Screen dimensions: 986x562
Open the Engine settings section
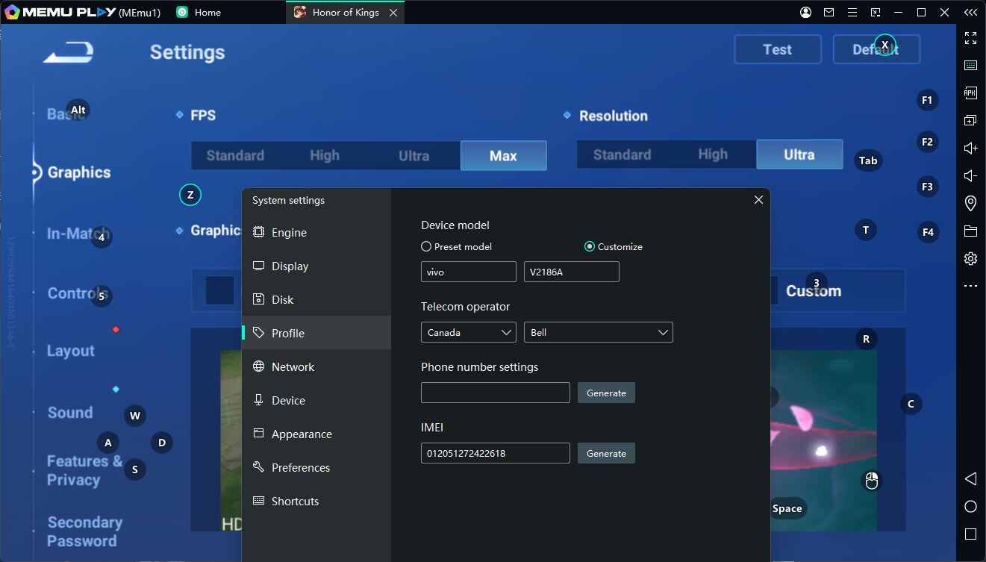[x=316, y=232]
